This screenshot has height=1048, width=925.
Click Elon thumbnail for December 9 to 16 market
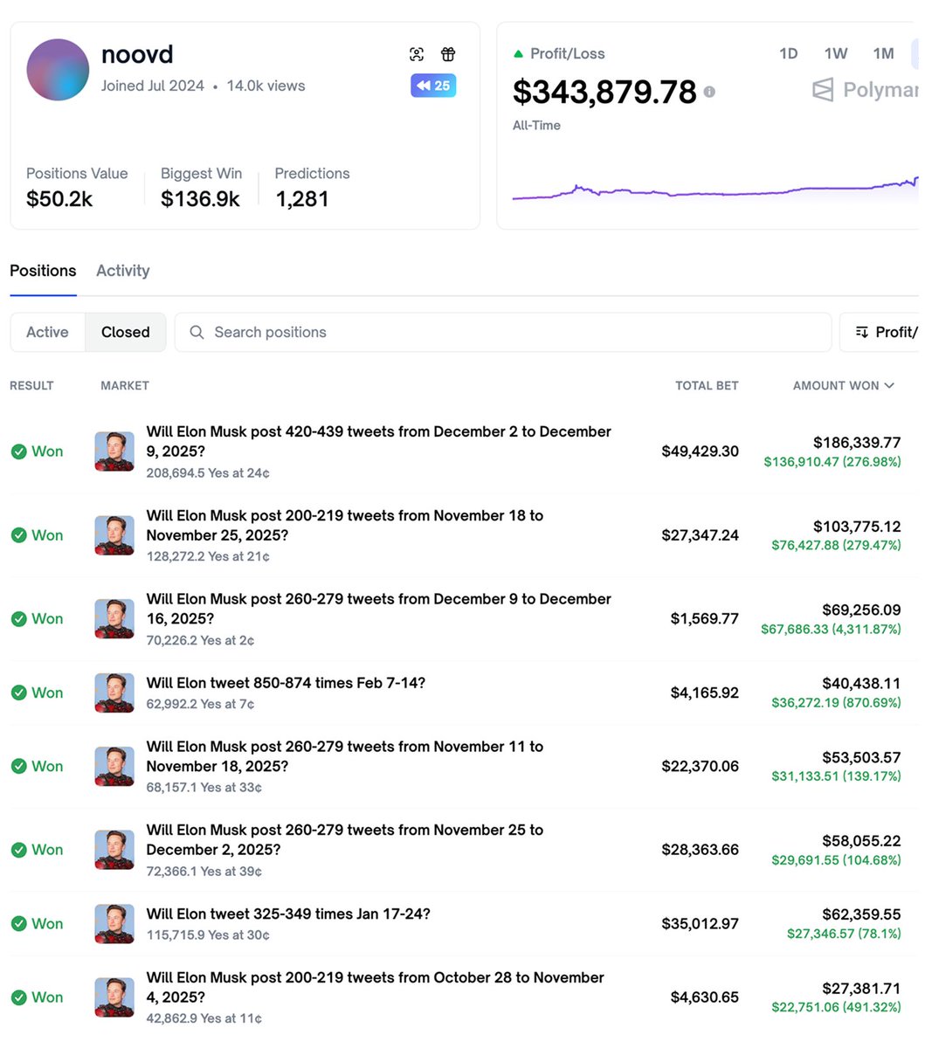[114, 619]
